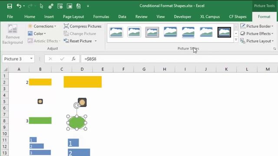Expand the Picture Styles gallery More button

tap(236, 40)
